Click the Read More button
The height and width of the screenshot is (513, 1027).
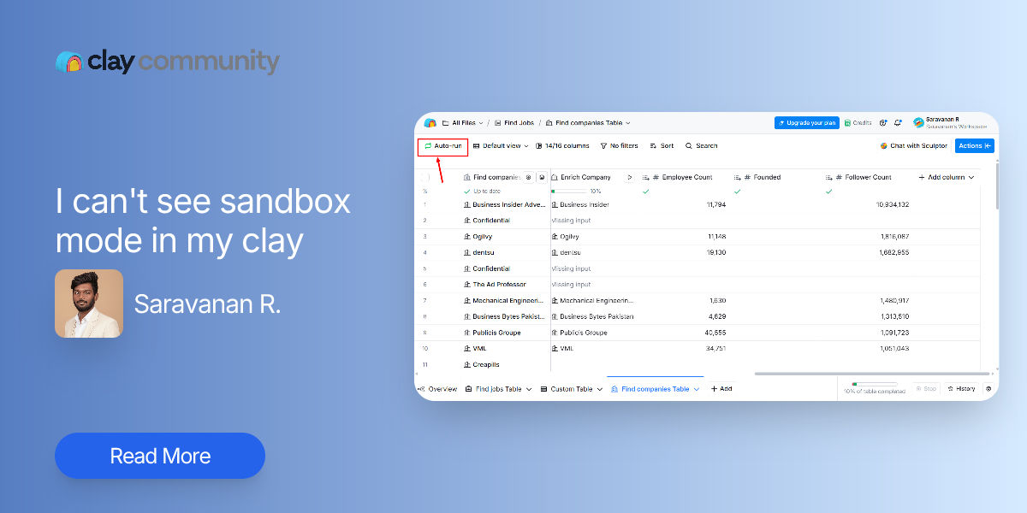159,455
